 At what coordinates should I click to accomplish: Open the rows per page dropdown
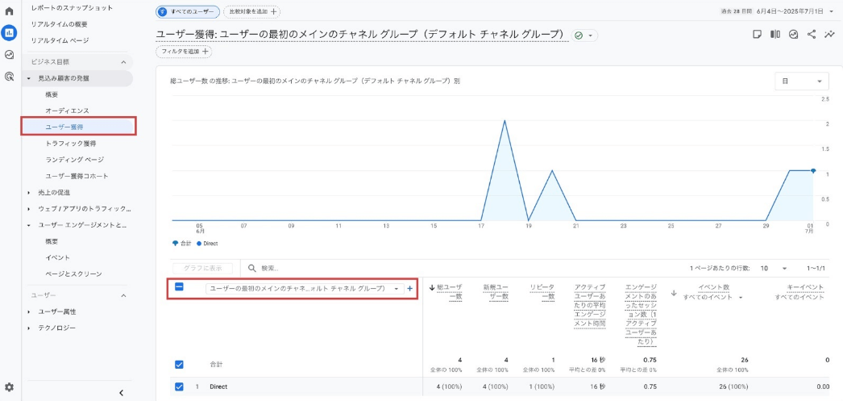[773, 268]
